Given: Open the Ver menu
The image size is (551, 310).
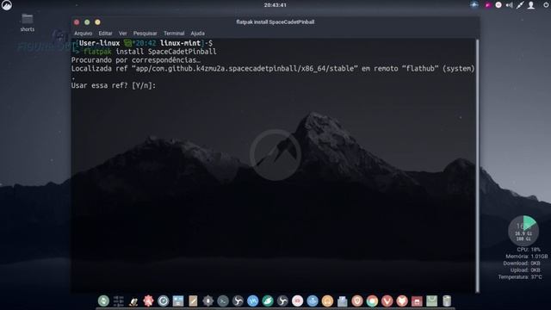Looking at the screenshot, I should (122, 34).
